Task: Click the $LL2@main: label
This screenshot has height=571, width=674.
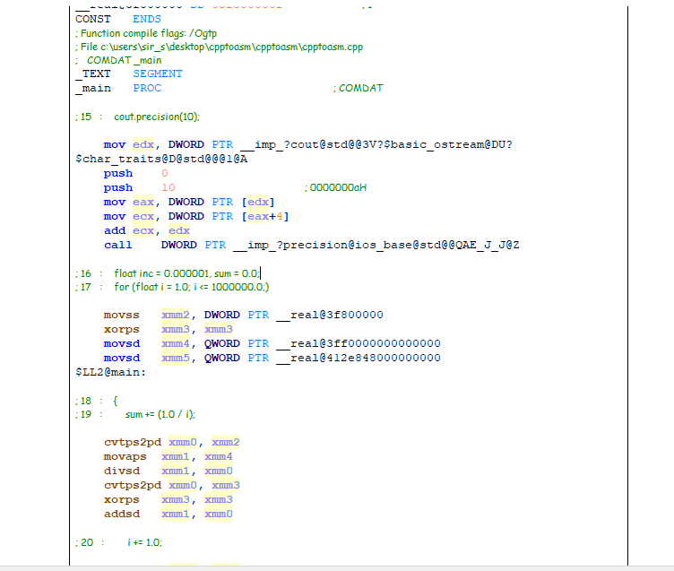Action: pos(110,372)
